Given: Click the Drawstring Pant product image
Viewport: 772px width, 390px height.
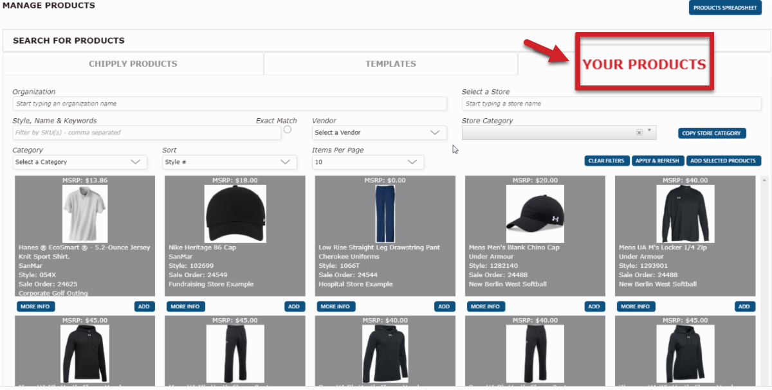Looking at the screenshot, I should click(x=385, y=214).
